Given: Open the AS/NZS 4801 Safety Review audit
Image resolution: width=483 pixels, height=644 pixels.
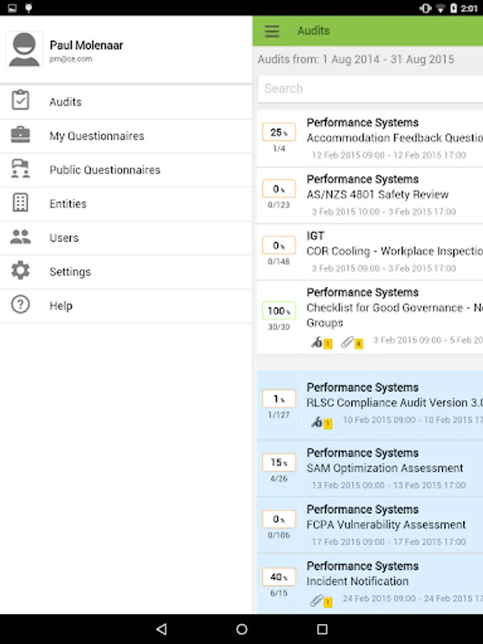Looking at the screenshot, I should pyautogui.click(x=378, y=195).
